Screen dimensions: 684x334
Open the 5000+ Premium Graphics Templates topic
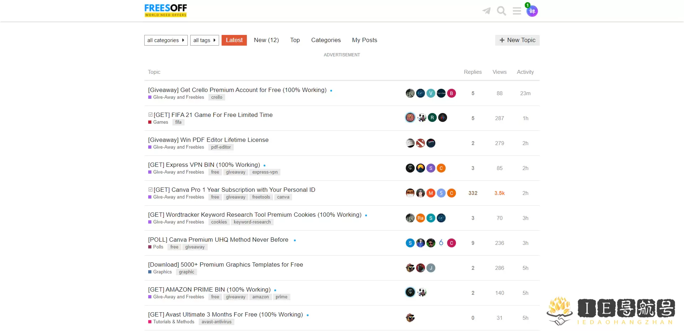pyautogui.click(x=226, y=265)
